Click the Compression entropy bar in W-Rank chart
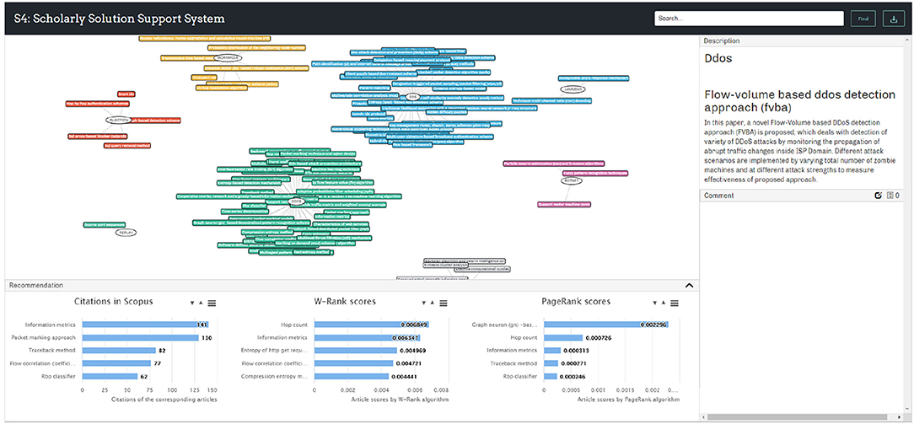 pyautogui.click(x=352, y=376)
